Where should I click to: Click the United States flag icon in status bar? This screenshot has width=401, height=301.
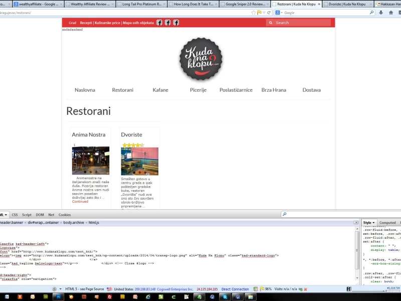[x=109, y=289]
